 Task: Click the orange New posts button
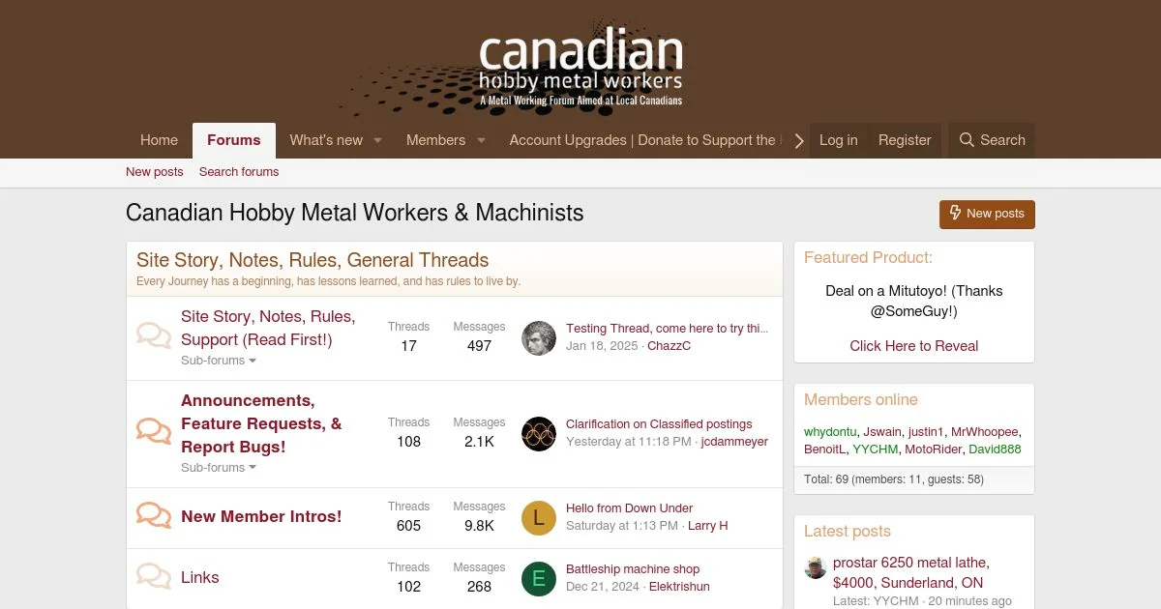987,214
